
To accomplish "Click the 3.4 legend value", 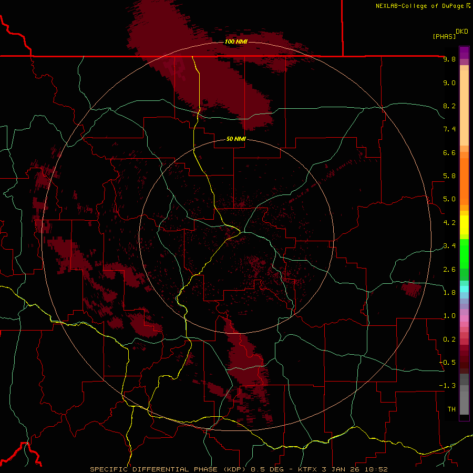I will pos(449,246).
